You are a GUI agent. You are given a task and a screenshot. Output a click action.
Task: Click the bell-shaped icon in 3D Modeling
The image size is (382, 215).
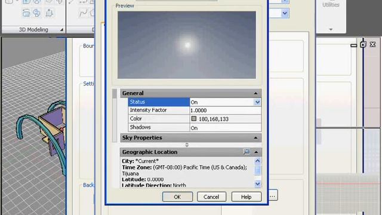[x=49, y=13]
